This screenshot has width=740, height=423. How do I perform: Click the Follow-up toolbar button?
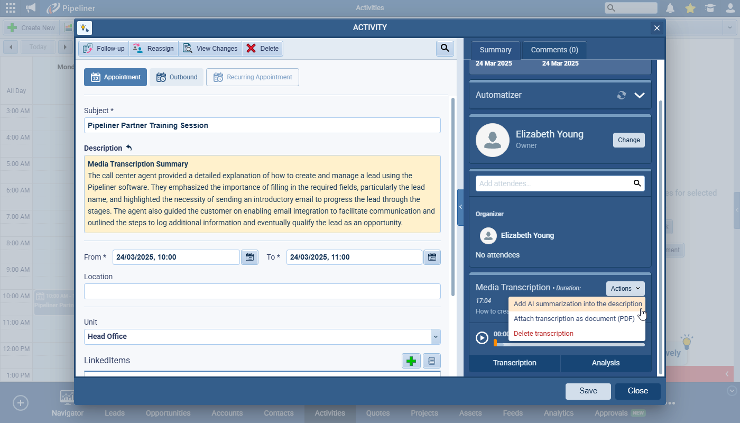point(104,49)
